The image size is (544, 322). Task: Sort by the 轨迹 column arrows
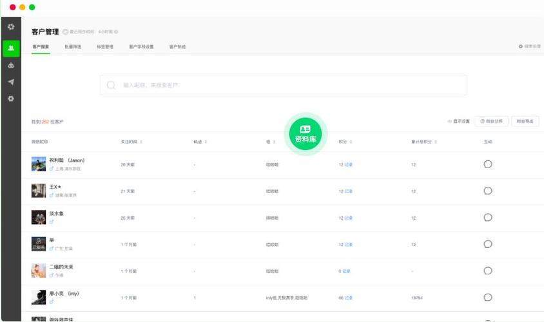tap(206, 142)
